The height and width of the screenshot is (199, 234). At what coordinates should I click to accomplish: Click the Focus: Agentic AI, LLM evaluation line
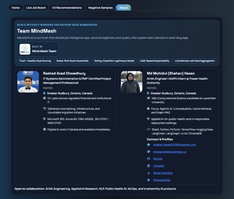(x=181, y=111)
